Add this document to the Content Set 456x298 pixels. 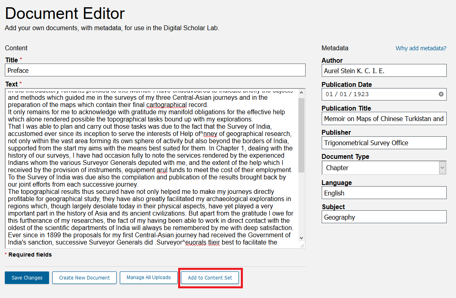[x=210, y=277]
